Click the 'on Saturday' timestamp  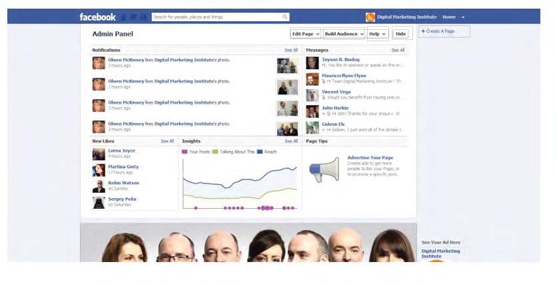click(120, 205)
